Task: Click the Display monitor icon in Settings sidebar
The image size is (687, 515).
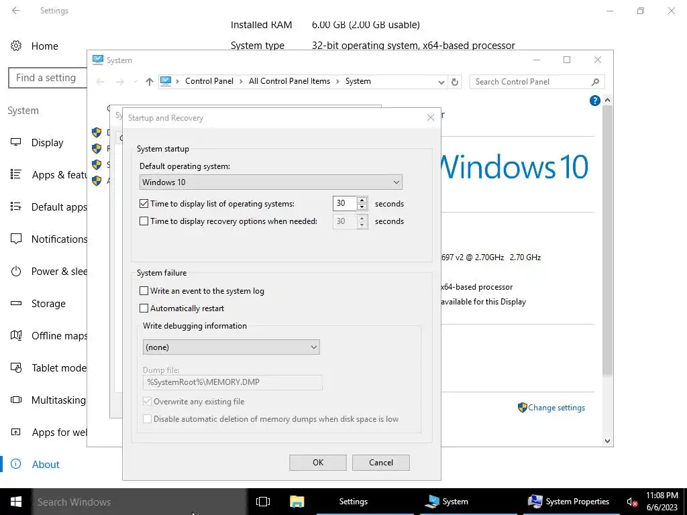Action: click(16, 142)
